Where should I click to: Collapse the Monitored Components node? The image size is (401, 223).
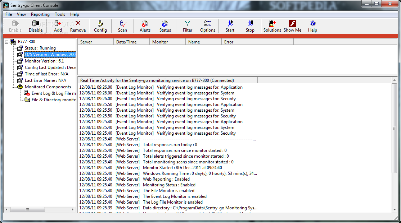point(13,87)
